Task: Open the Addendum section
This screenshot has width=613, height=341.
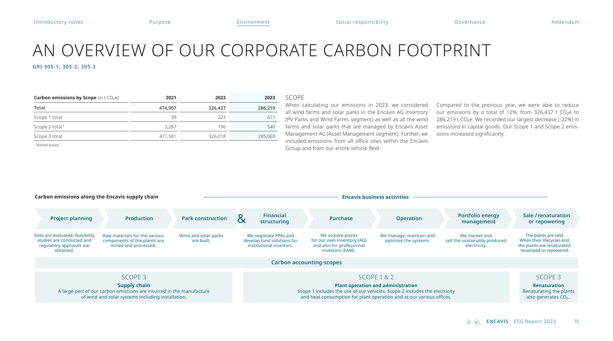Action: click(565, 22)
